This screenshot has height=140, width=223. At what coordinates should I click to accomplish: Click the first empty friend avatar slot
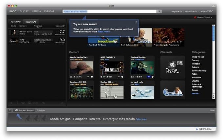[x=29, y=118]
